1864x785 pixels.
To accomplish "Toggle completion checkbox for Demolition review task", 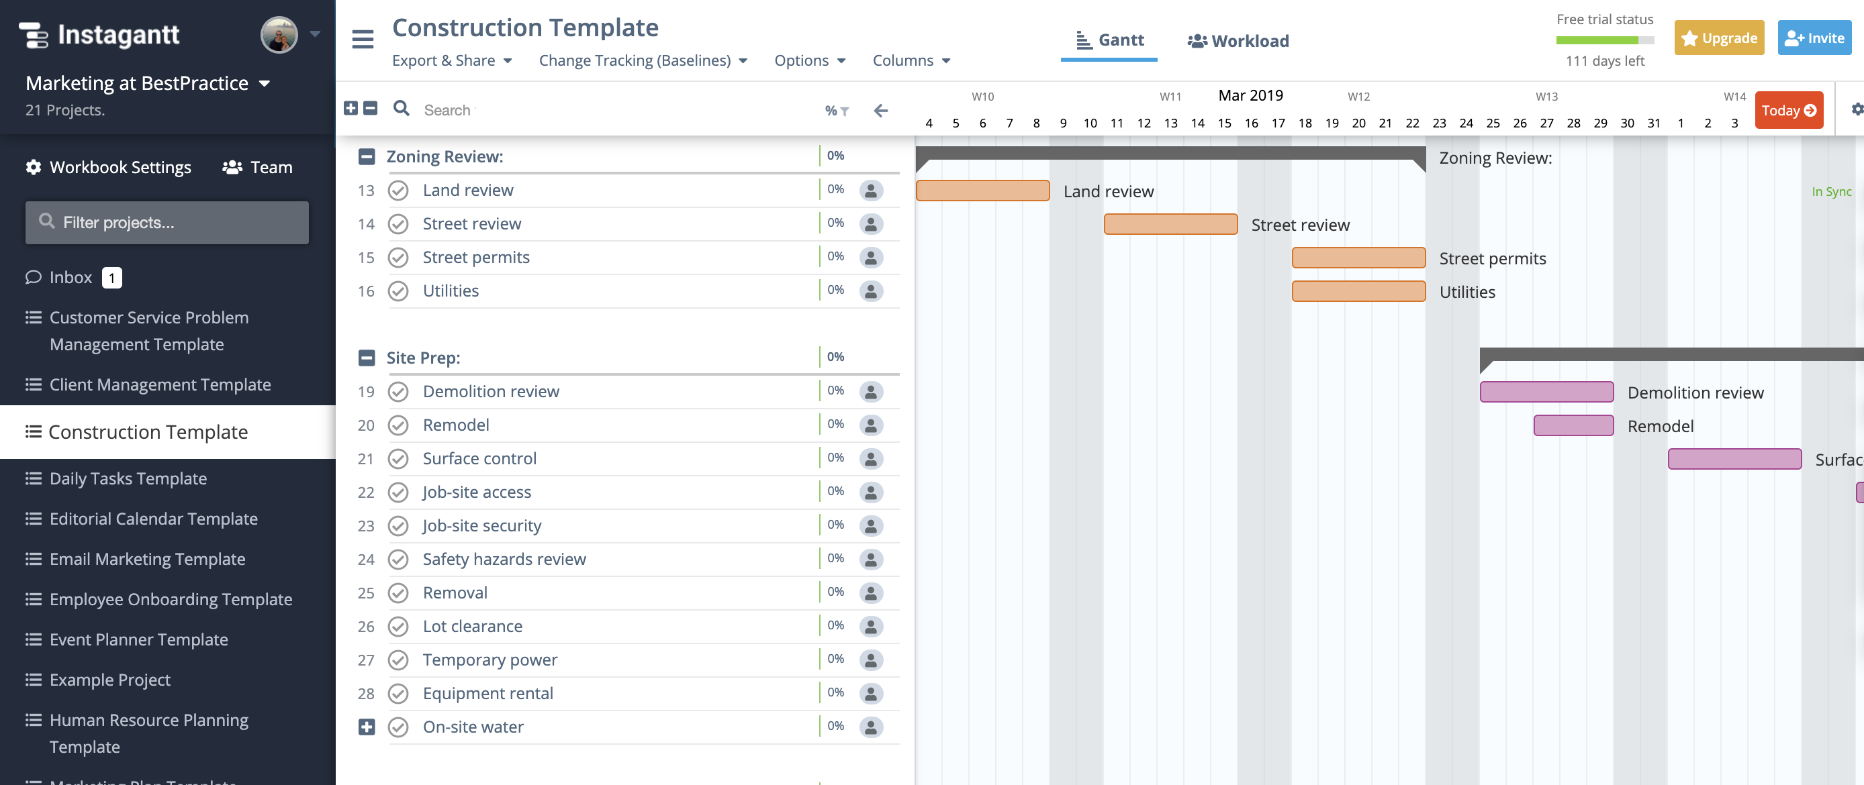I will click(398, 390).
